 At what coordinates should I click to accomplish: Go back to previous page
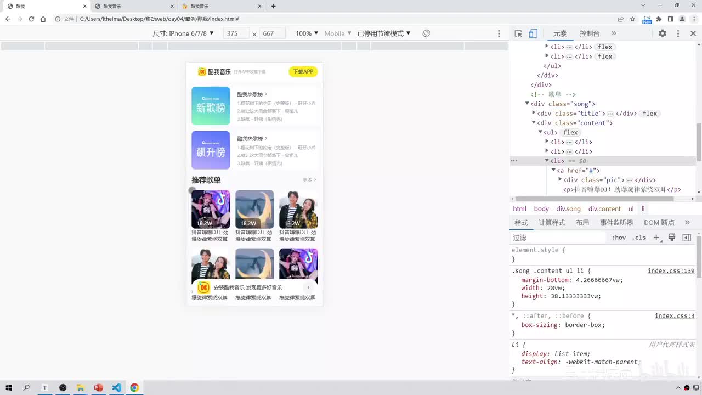click(x=8, y=19)
